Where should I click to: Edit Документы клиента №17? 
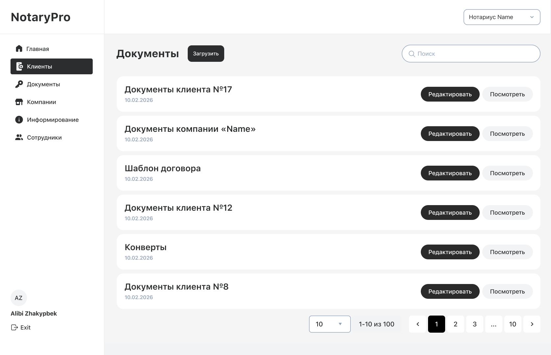click(450, 94)
